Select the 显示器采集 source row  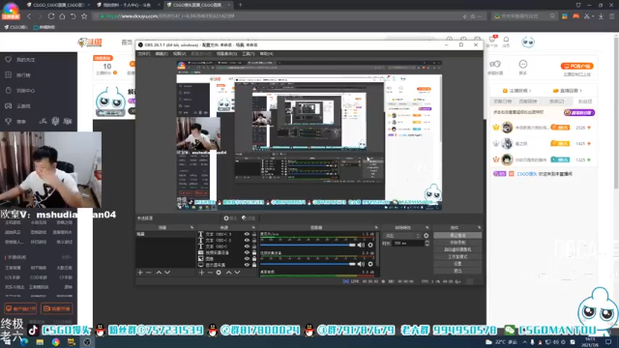227,265
